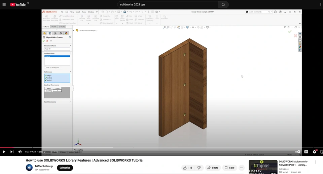Open YouTube player settings gear

coord(314,152)
